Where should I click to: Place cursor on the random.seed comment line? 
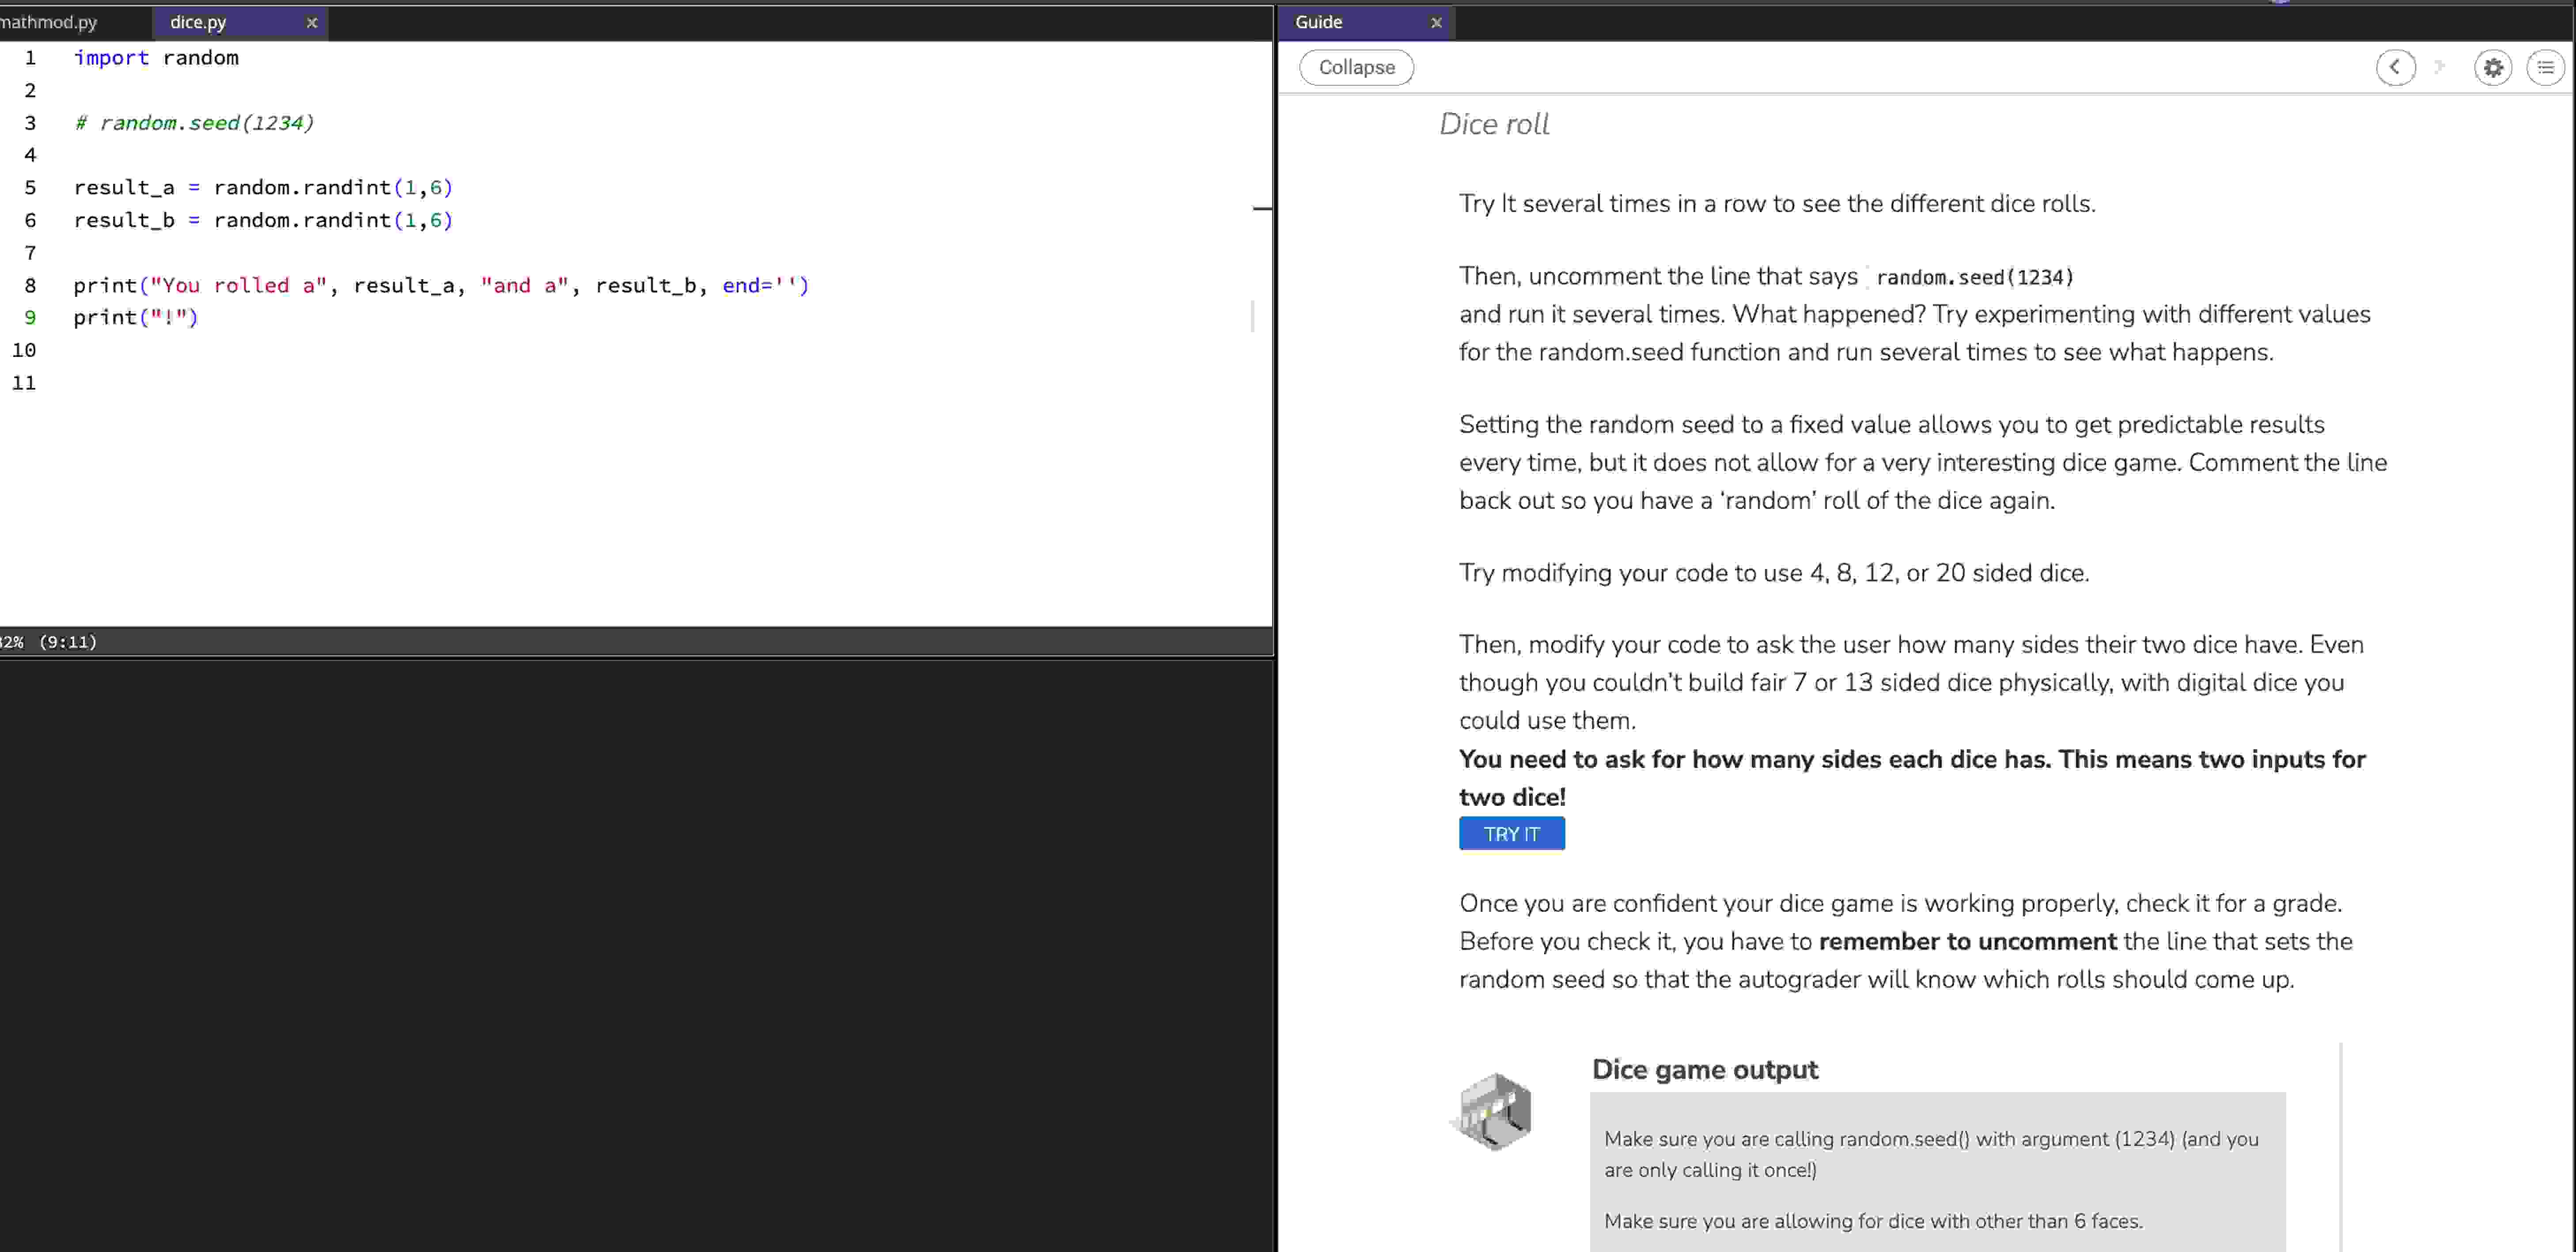pos(193,122)
